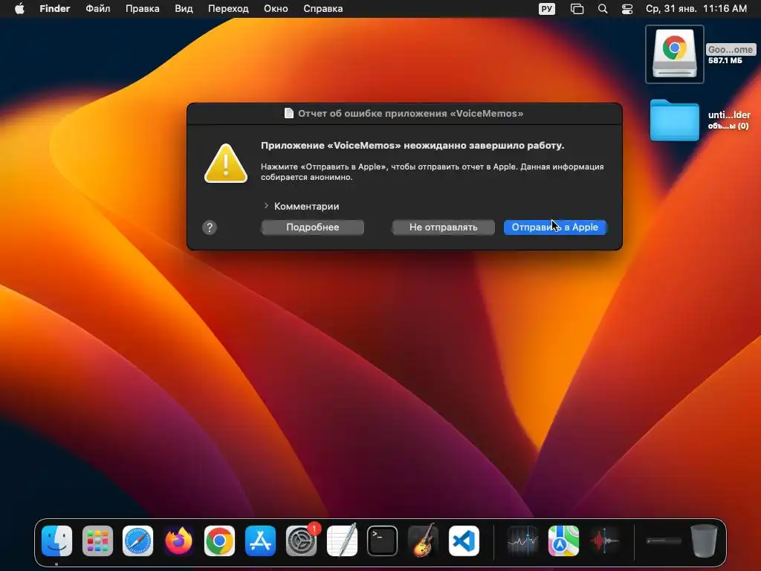Open Visual Studio Code from the Dock

[x=464, y=541]
